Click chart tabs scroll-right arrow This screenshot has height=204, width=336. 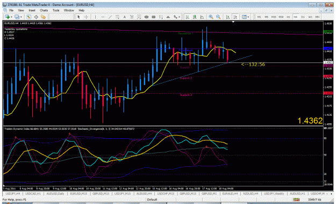click(x=332, y=194)
